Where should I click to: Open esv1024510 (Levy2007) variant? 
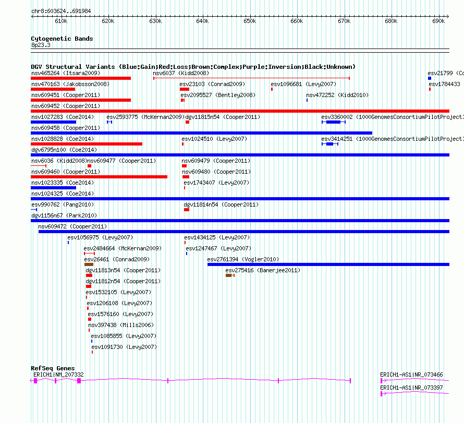214,139
